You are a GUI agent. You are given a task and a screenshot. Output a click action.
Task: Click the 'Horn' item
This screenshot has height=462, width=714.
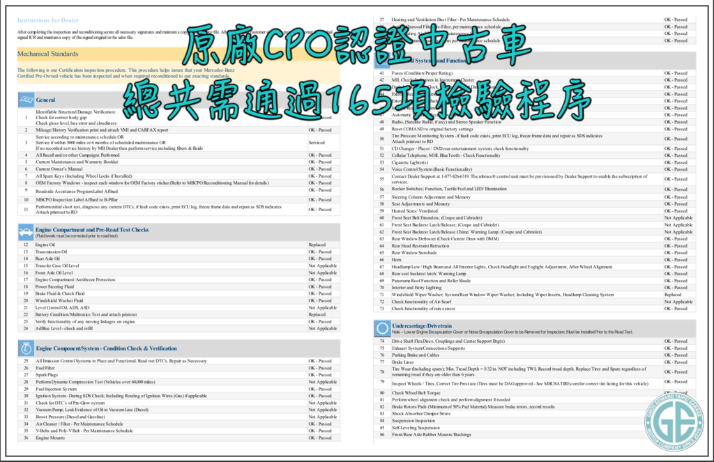[397, 260]
